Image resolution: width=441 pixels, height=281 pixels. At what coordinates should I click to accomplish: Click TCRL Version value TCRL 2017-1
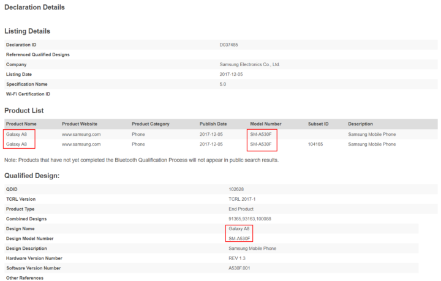tap(243, 199)
